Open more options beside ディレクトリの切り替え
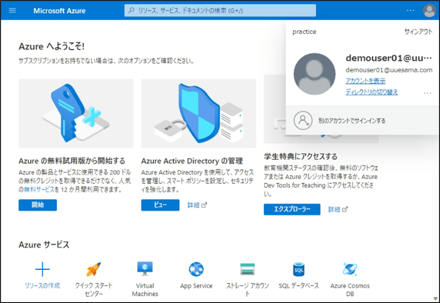 427,93
